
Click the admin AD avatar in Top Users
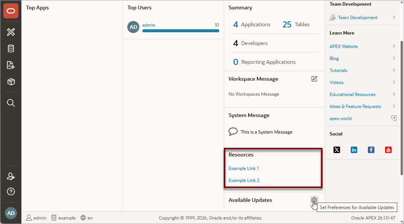(x=133, y=27)
